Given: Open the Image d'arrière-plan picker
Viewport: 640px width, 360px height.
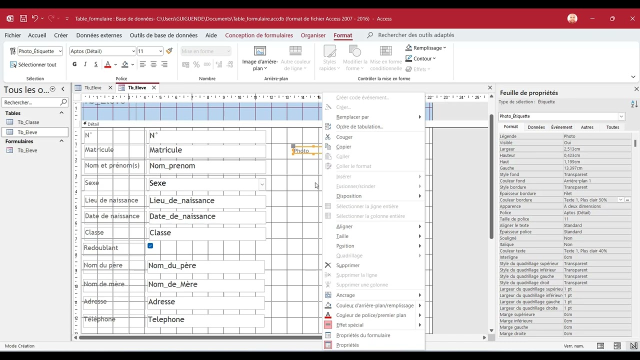Looking at the screenshot, I should pyautogui.click(x=260, y=58).
